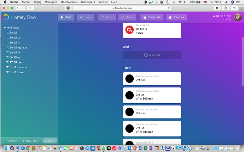Open the volume menu bar control

tap(185, 2)
